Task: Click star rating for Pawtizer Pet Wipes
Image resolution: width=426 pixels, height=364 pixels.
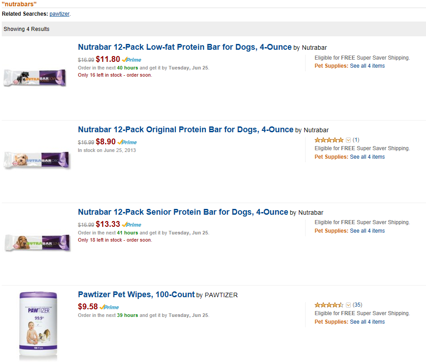Action: (x=329, y=305)
